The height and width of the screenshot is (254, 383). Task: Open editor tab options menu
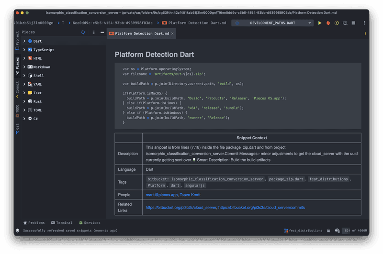point(365,33)
